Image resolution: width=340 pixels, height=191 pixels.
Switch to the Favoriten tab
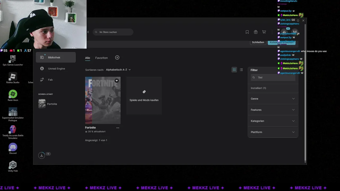pos(101,58)
